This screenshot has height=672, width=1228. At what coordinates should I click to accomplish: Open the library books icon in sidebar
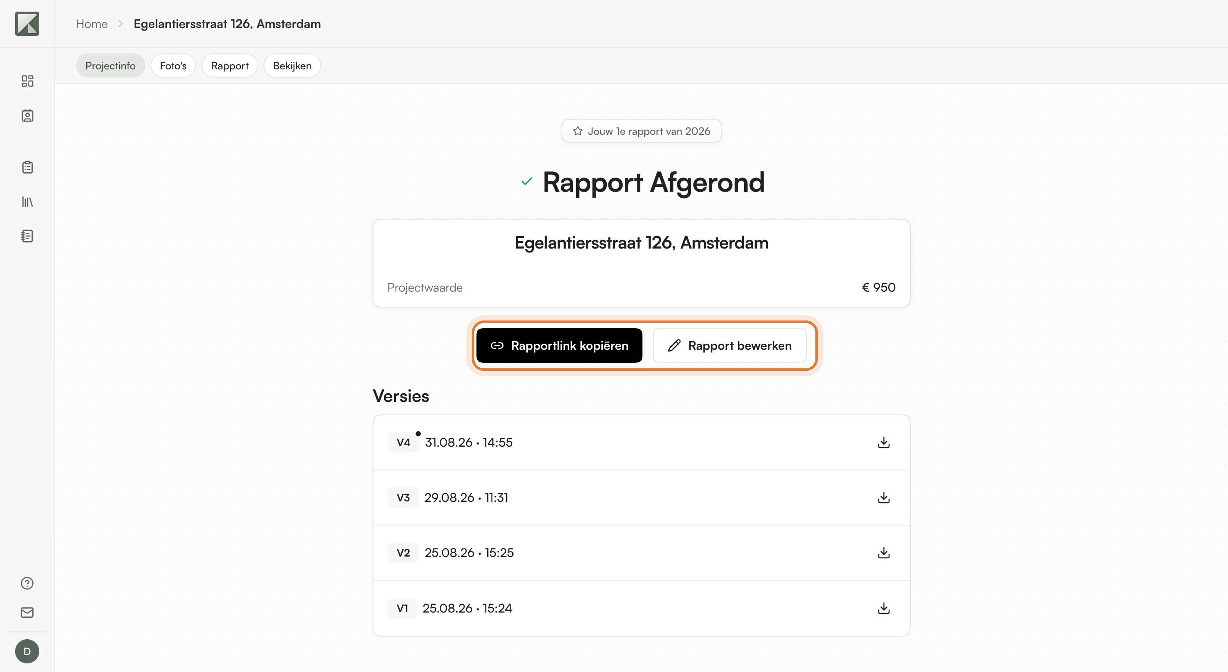click(27, 202)
